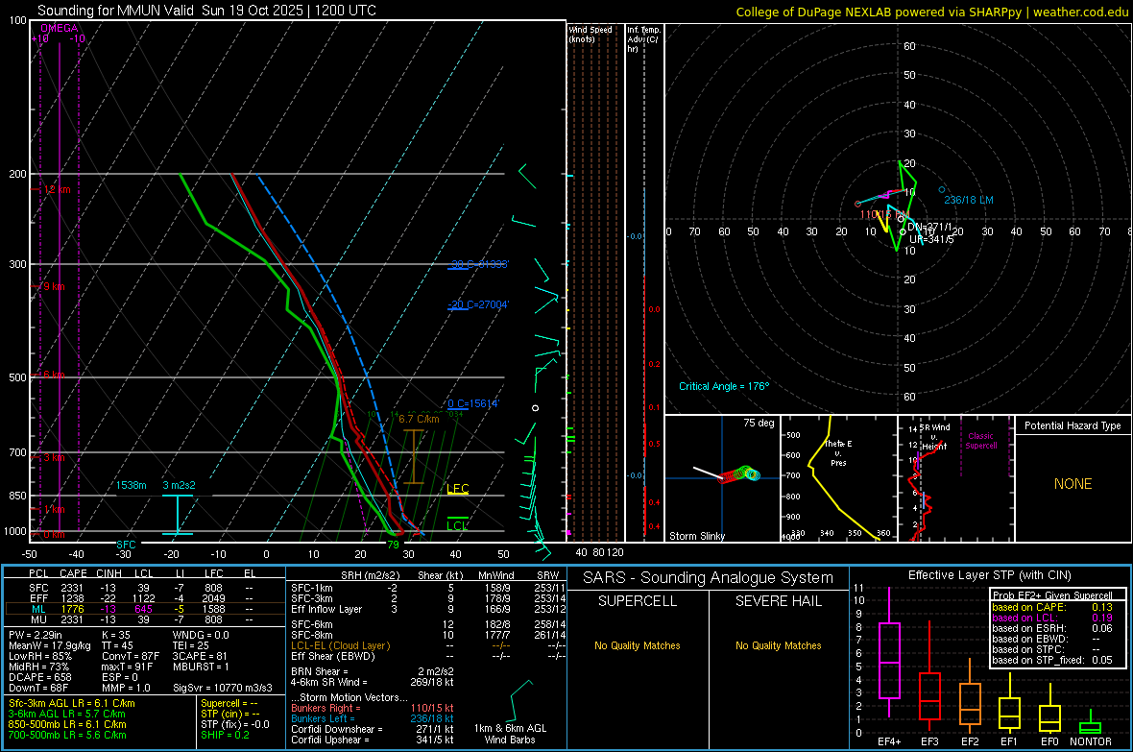Select the 9 km height marker

point(54,286)
